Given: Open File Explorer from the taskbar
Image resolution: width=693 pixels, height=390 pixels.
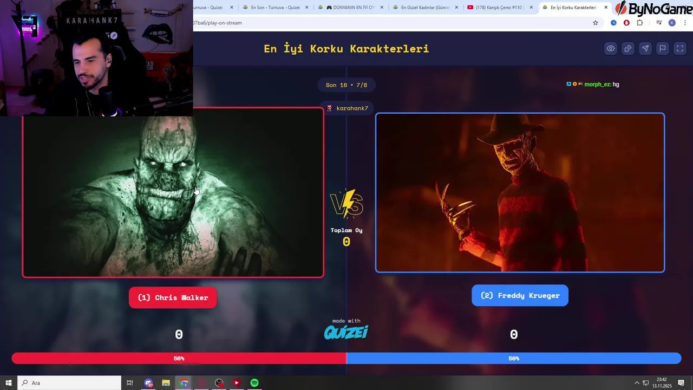Looking at the screenshot, I should pos(166,383).
